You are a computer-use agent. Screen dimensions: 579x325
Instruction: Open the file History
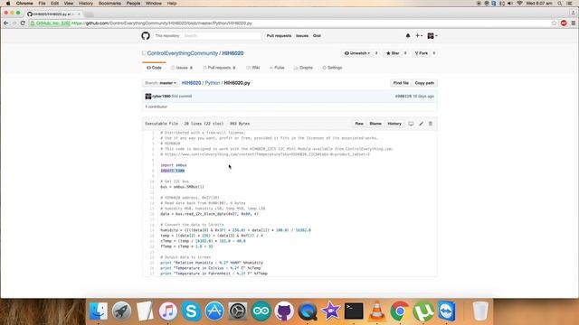[394, 124]
